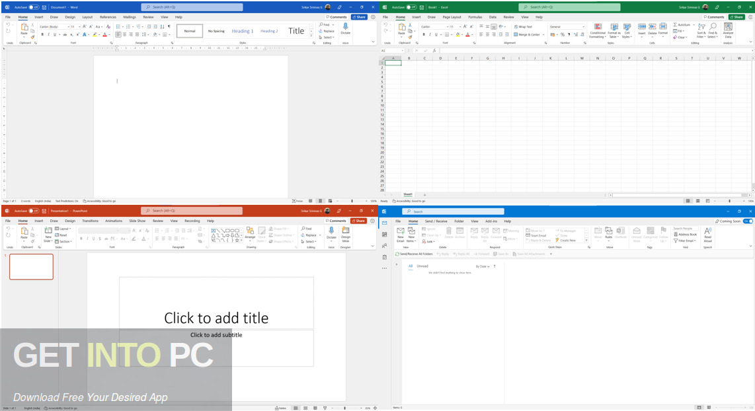Click the Paste icon in Word
This screenshot has width=755, height=411.
click(x=24, y=28)
